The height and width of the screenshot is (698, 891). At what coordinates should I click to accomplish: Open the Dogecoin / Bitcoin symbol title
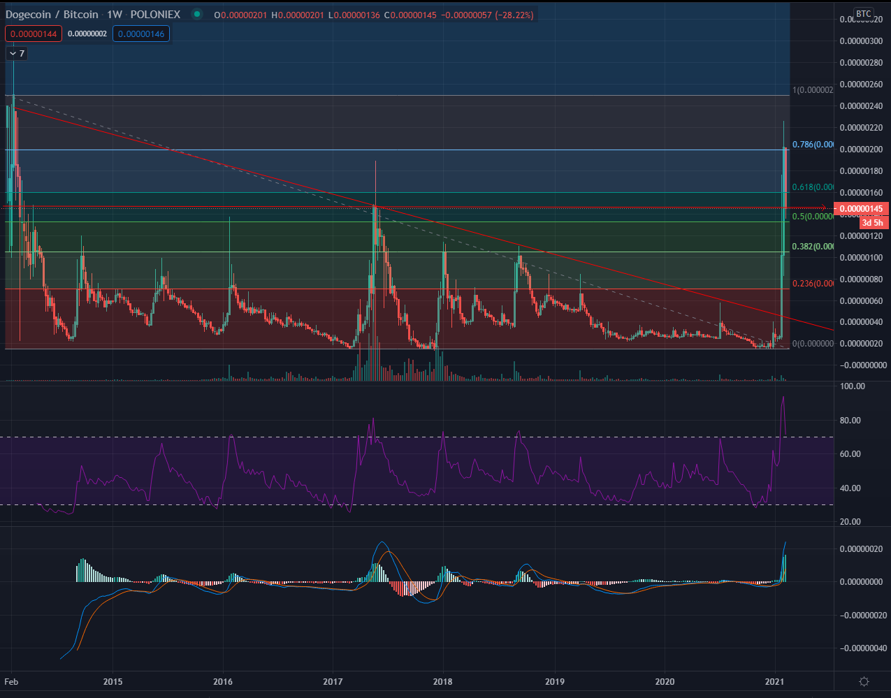(x=52, y=15)
